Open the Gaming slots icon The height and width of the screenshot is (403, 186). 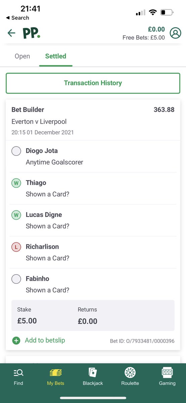pos(167,372)
